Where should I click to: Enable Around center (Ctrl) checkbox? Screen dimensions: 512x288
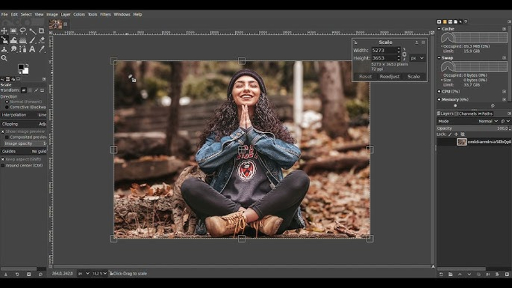[3, 165]
